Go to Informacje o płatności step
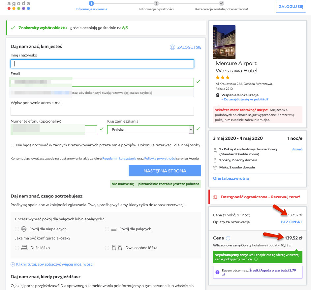311x290 pixels. pos(156,9)
